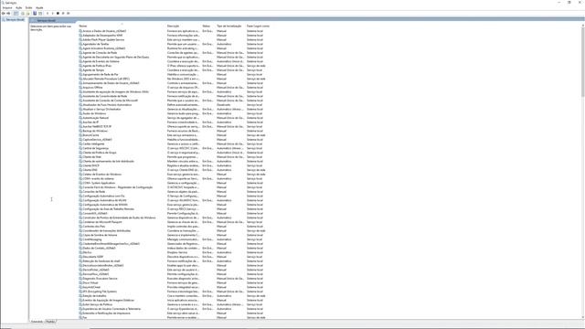Click gear icon beside Agente de Tempo
585x329 pixels.
80,70
